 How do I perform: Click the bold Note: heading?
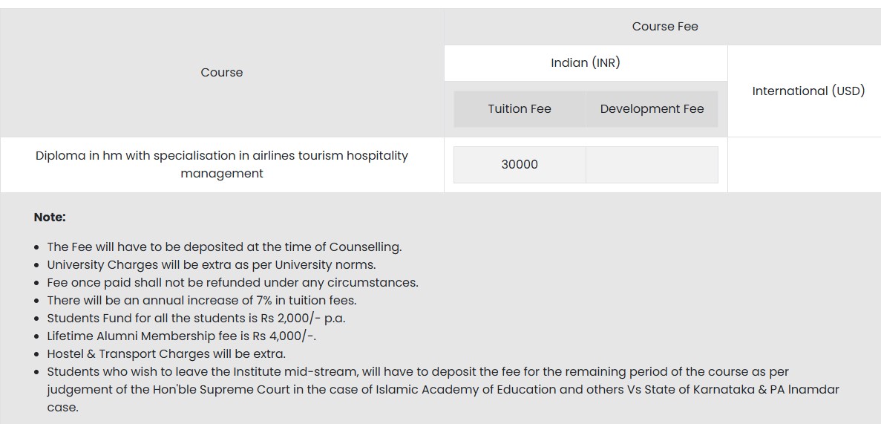(x=50, y=218)
